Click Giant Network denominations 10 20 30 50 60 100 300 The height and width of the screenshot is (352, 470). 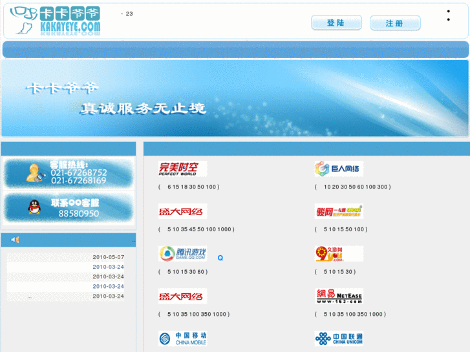(x=353, y=187)
